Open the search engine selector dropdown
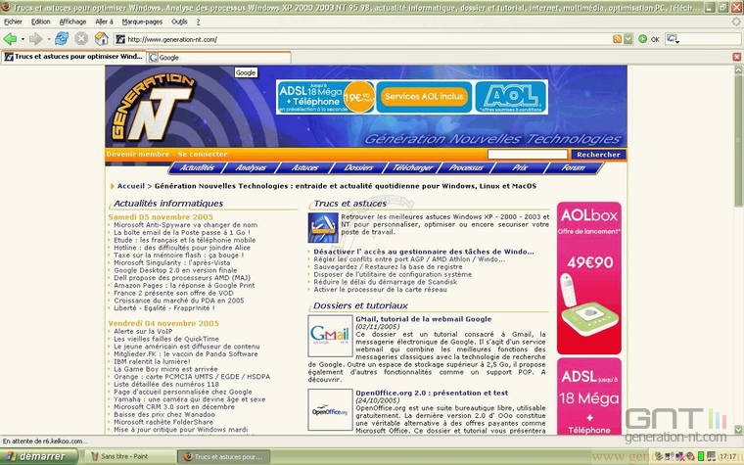744x465 pixels. 673,39
